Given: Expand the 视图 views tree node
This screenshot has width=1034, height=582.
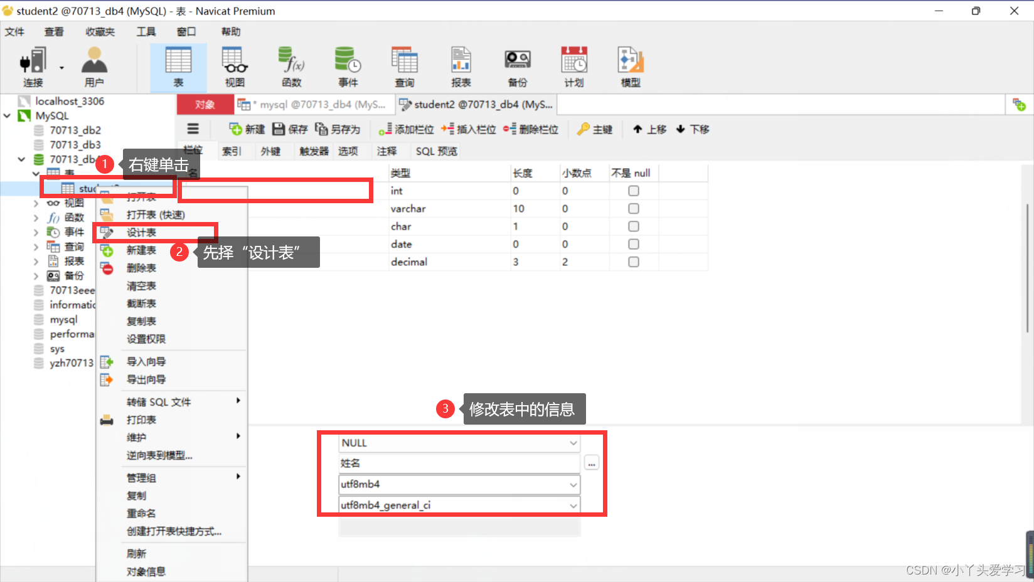Looking at the screenshot, I should coord(36,203).
